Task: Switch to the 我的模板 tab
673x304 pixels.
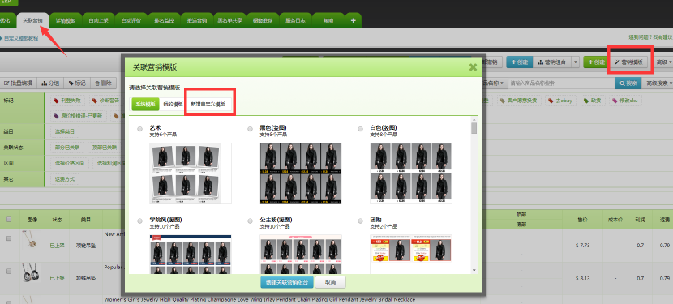Action: [173, 104]
